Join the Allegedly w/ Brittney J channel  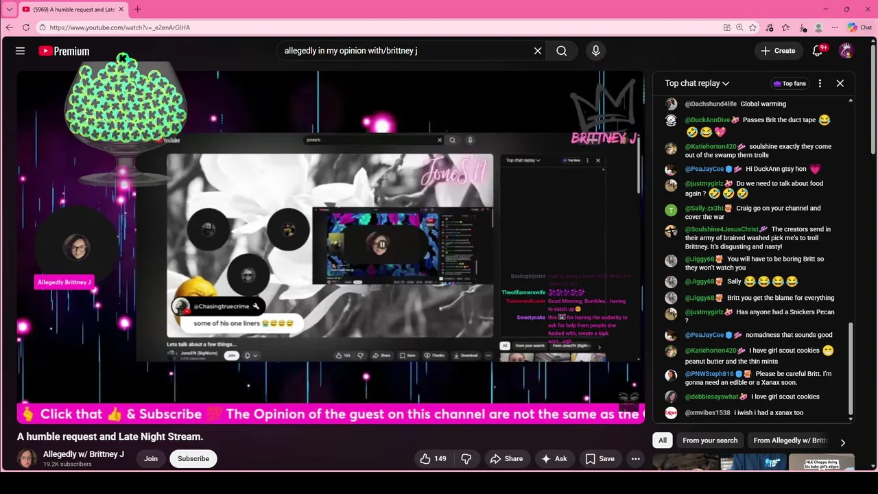coord(151,459)
